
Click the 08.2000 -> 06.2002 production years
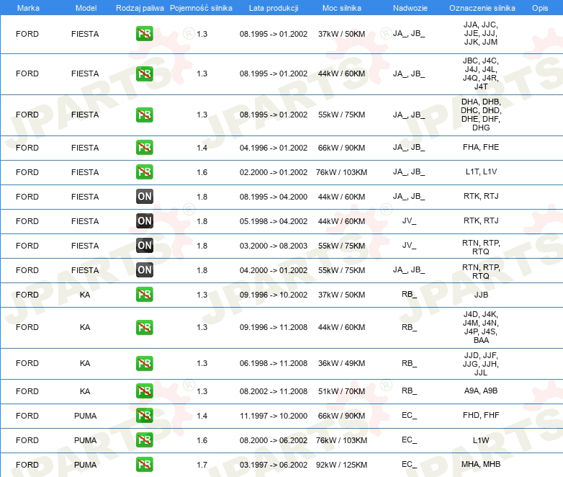click(274, 440)
